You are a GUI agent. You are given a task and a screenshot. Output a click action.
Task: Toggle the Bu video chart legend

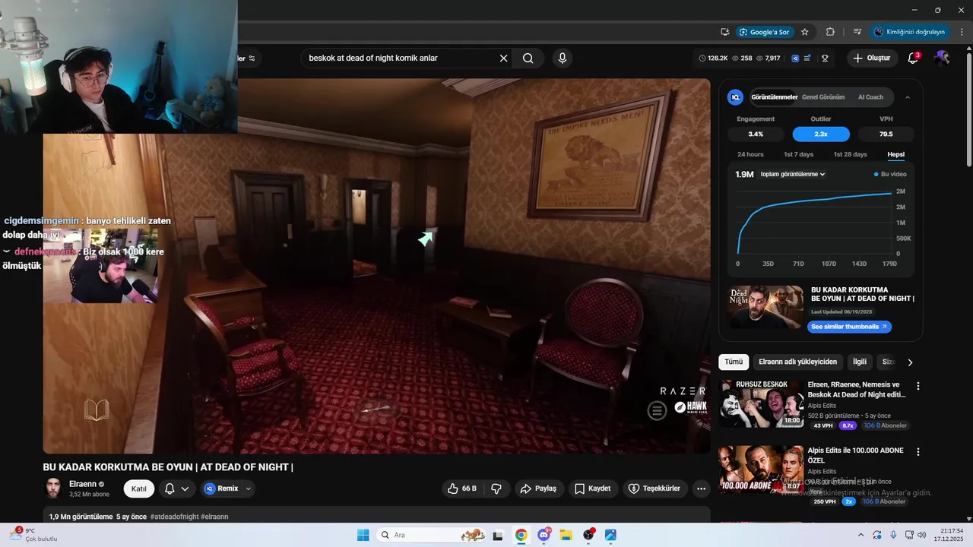(890, 174)
